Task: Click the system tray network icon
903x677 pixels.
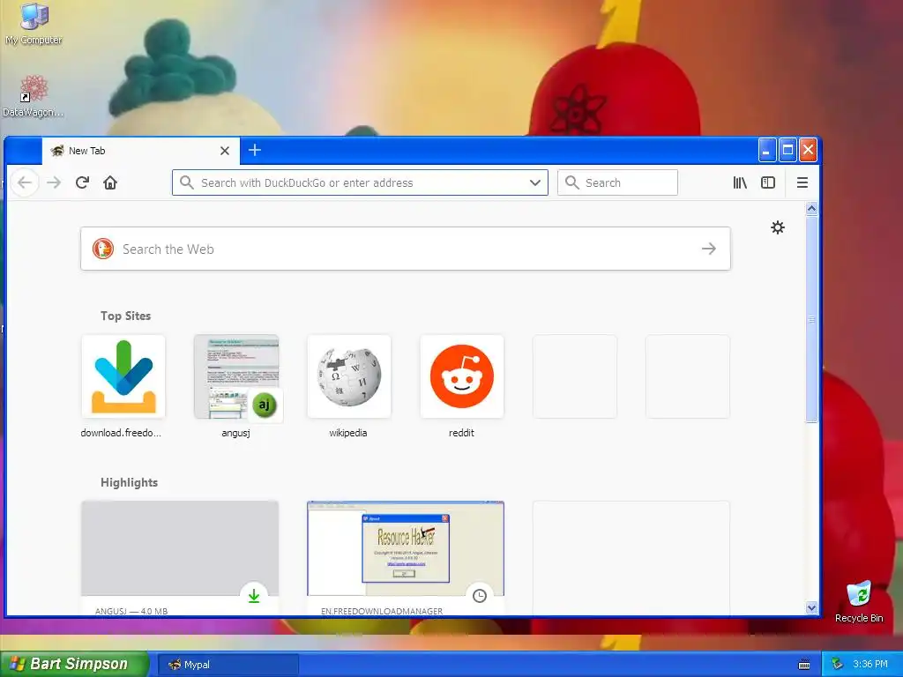Action: click(x=838, y=665)
